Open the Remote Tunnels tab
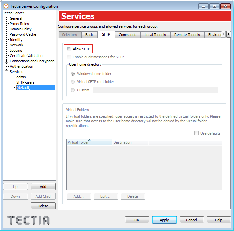Image resolution: width=234 pixels, height=231 pixels. click(x=187, y=35)
